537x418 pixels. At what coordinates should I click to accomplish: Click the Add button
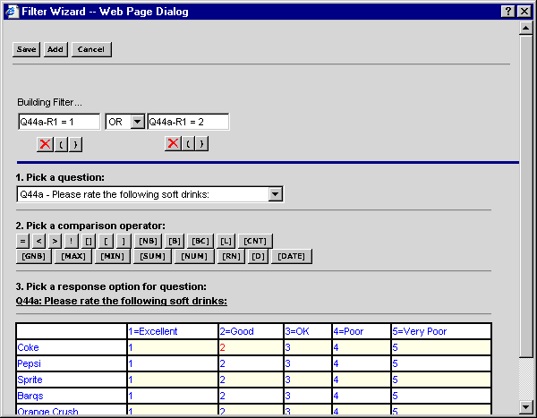(x=55, y=49)
